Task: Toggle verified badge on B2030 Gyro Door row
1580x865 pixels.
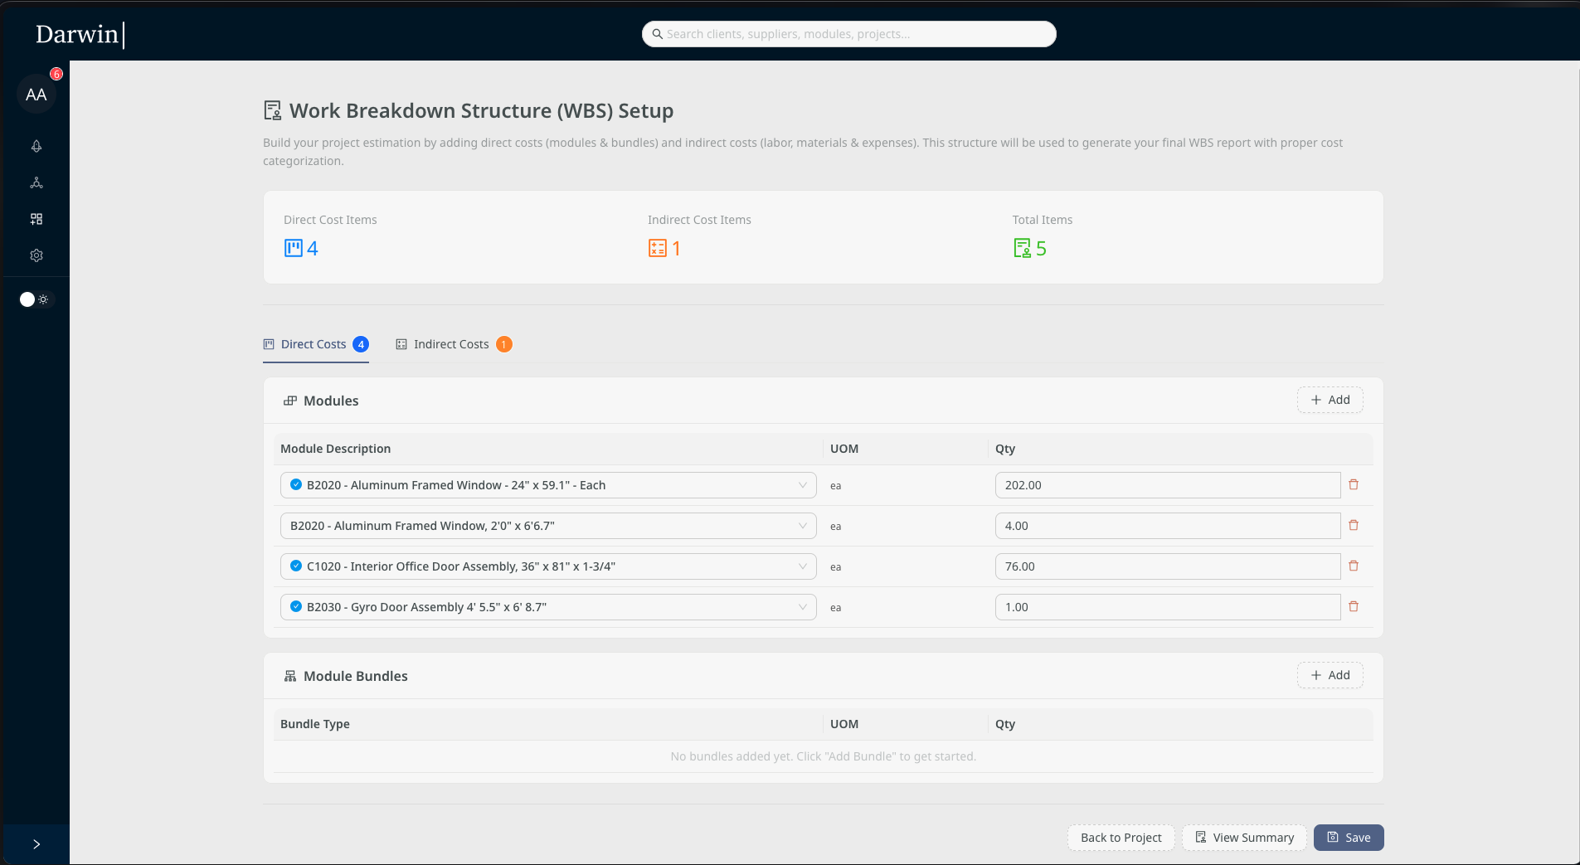Action: 296,606
